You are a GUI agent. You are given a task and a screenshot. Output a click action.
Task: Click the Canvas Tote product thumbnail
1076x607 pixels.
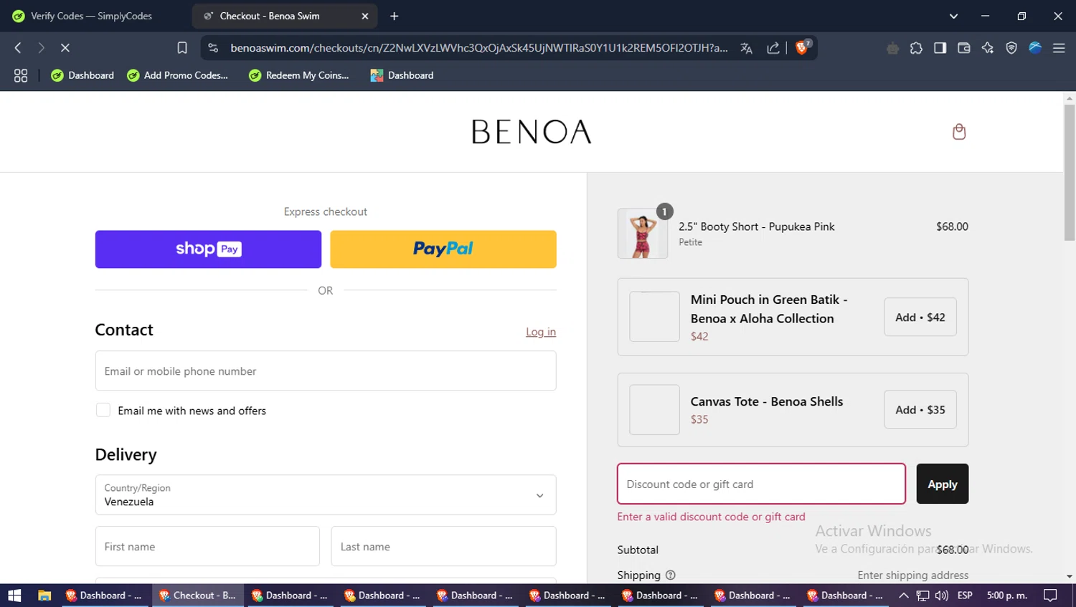pos(654,410)
